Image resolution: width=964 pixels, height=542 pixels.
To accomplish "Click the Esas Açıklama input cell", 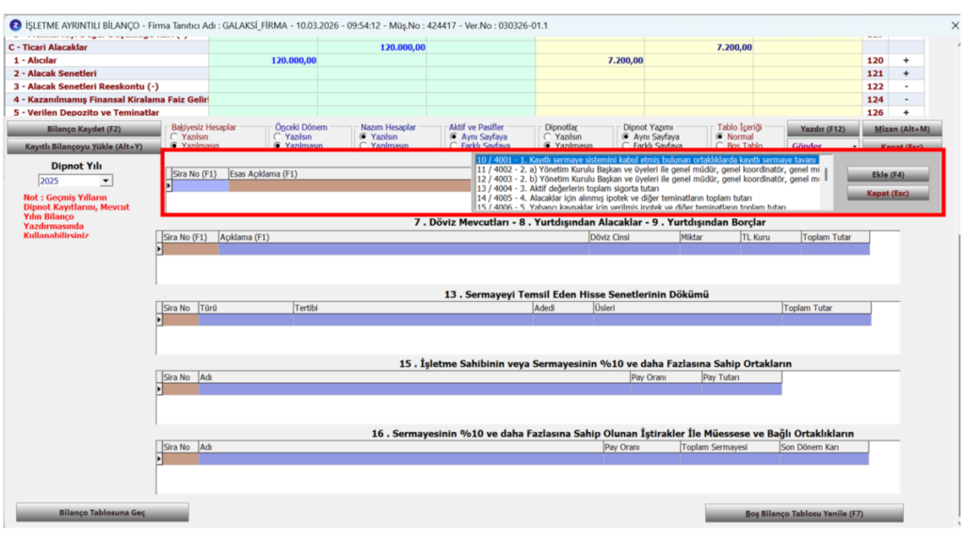I will tap(349, 185).
